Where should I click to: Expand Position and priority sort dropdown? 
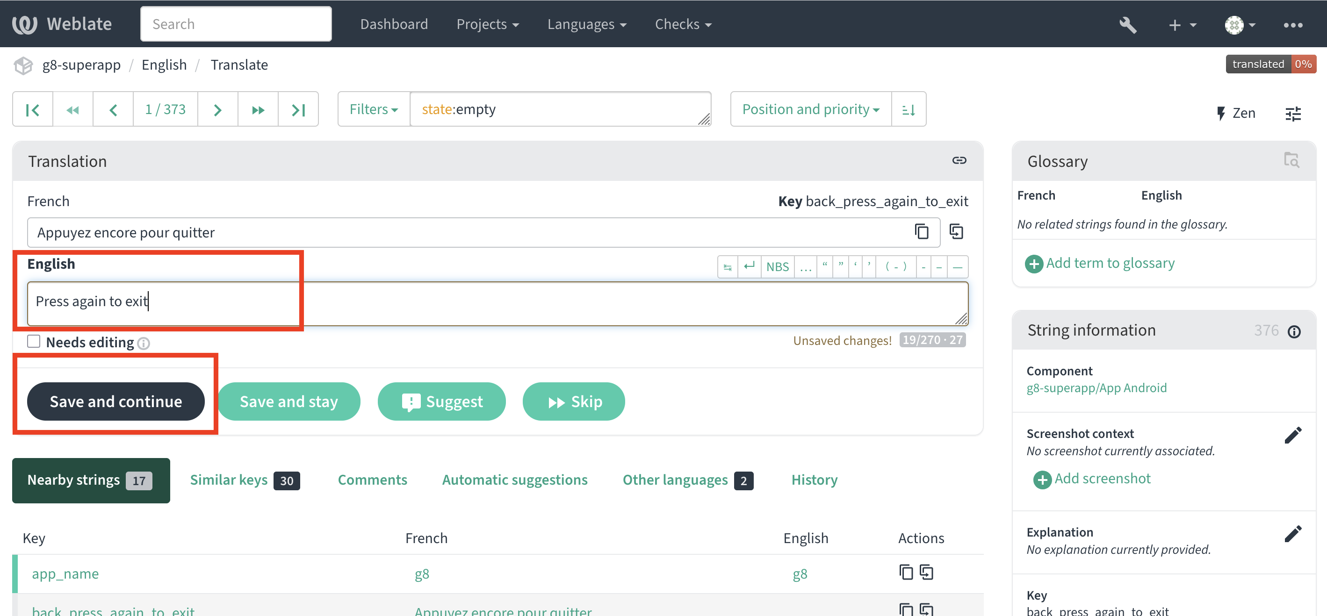point(810,109)
